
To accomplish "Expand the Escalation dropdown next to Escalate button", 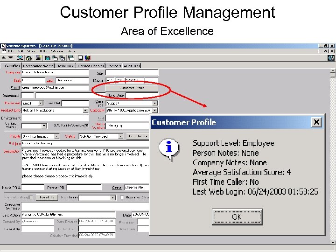I will click(x=113, y=198).
